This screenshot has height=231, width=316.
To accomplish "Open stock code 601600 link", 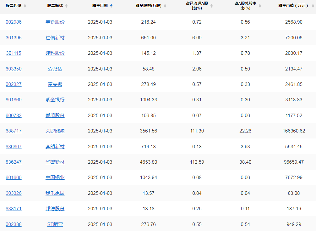I will click(x=14, y=177).
